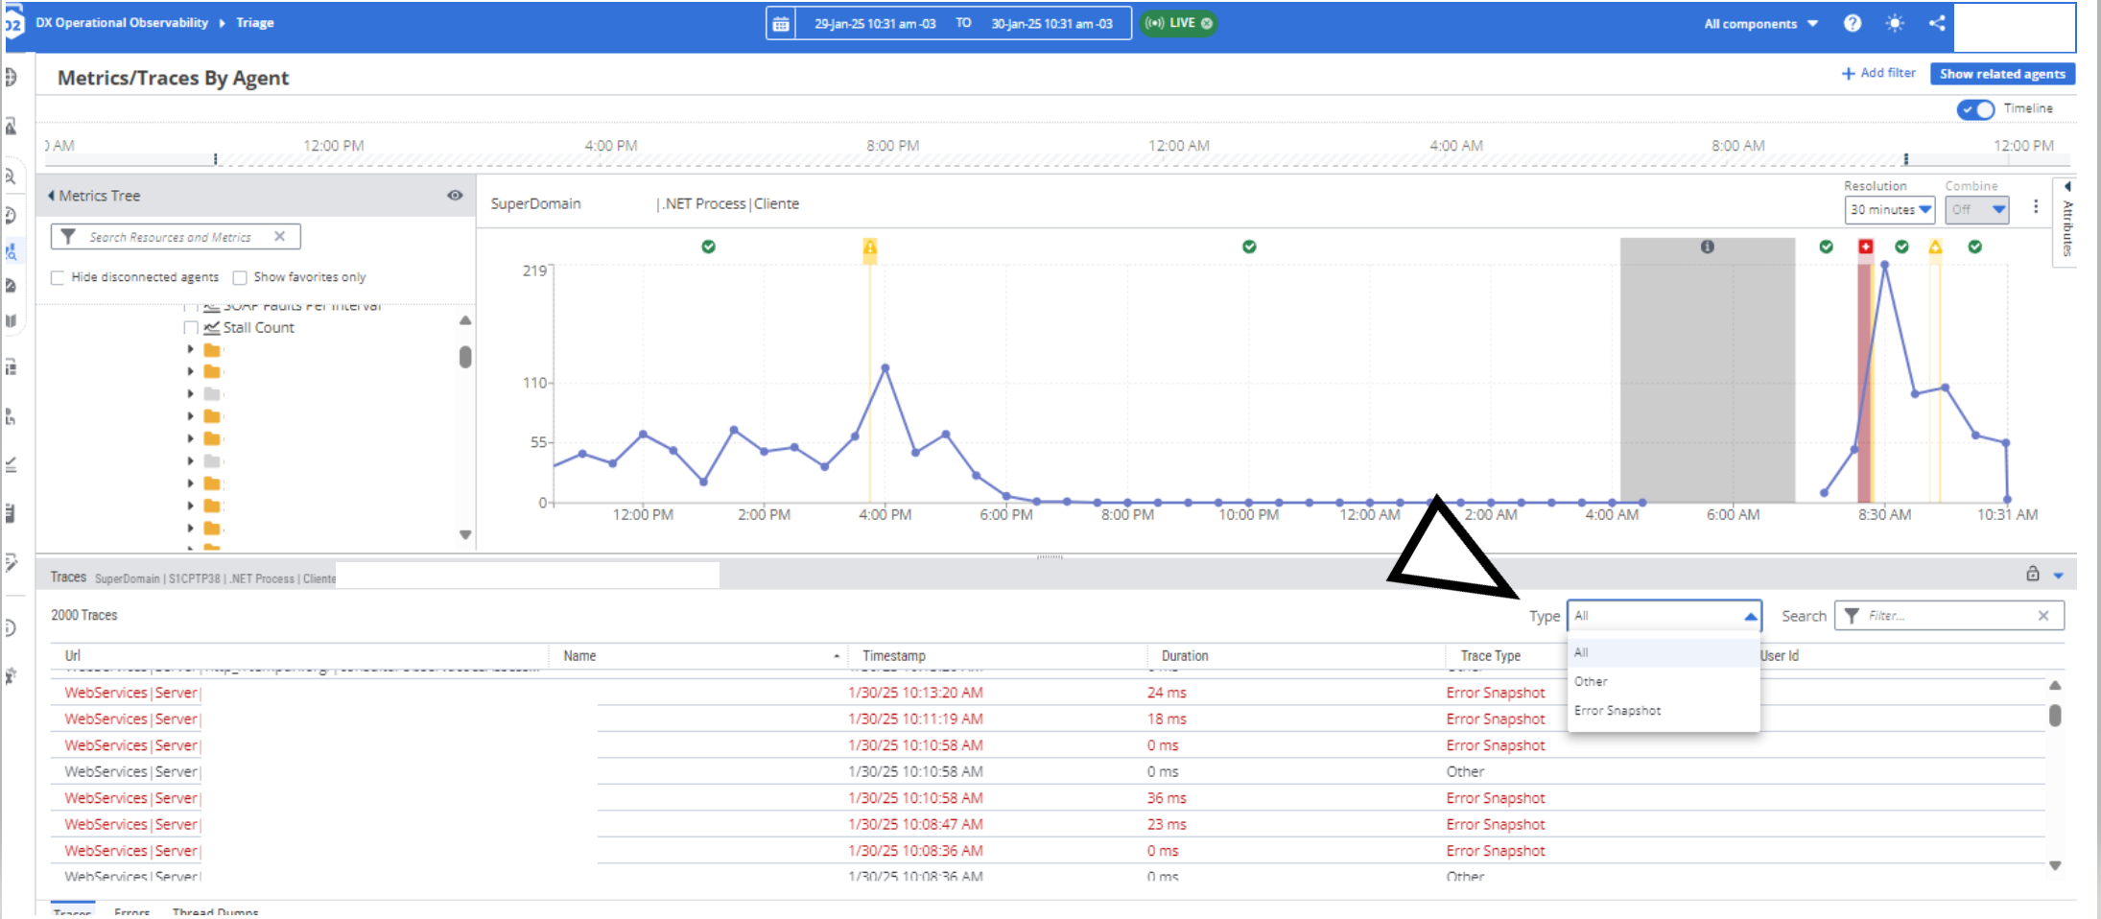Image resolution: width=2101 pixels, height=919 pixels.
Task: Click the traces Search filter input field
Action: click(1947, 616)
